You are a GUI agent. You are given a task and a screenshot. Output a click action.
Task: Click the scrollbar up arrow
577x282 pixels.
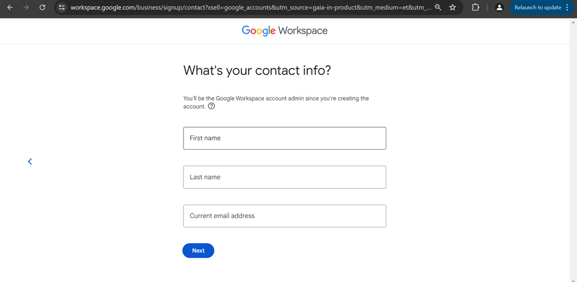(x=573, y=21)
